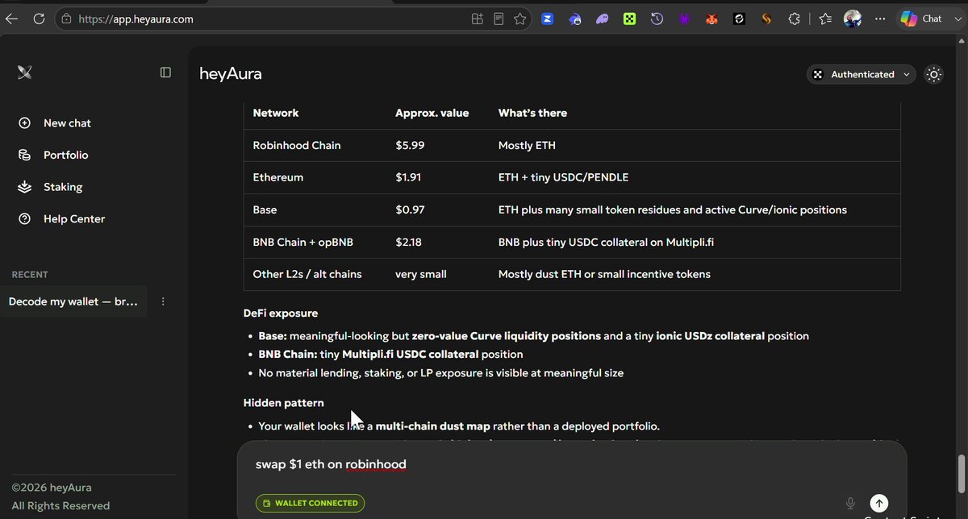This screenshot has height=519, width=968.
Task: Open the blue Z extension icon
Action: pyautogui.click(x=547, y=19)
